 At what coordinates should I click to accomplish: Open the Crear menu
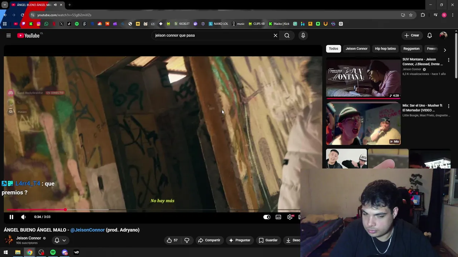pos(412,35)
